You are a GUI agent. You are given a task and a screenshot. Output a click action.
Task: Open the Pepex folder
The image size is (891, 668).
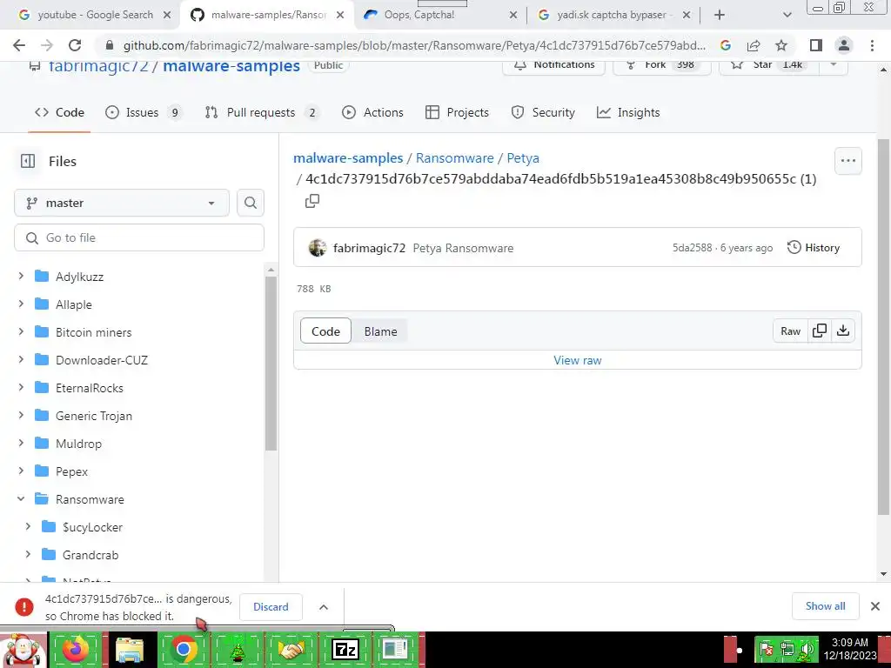(71, 471)
